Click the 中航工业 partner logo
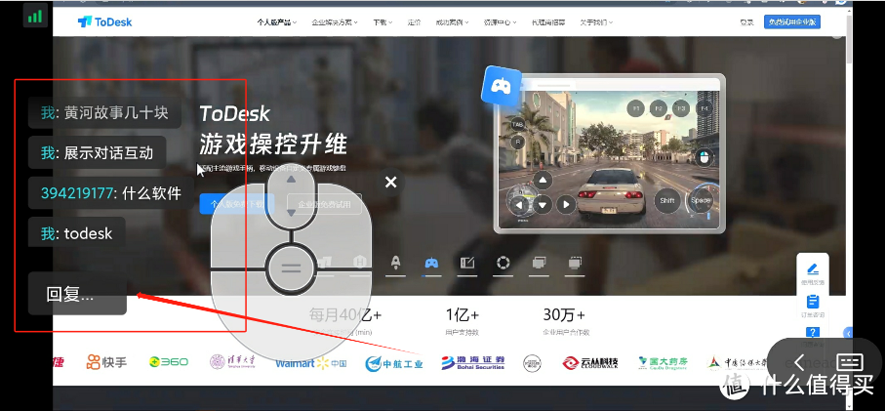The image size is (885, 411). point(394,362)
